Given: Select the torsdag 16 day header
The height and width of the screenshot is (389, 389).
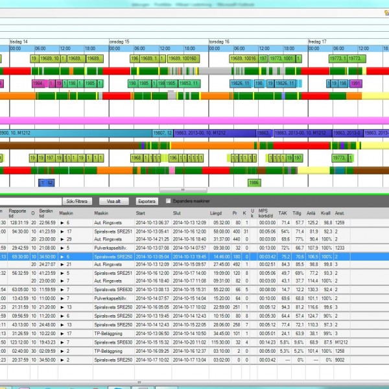Looking at the screenshot, I should pos(219,41).
